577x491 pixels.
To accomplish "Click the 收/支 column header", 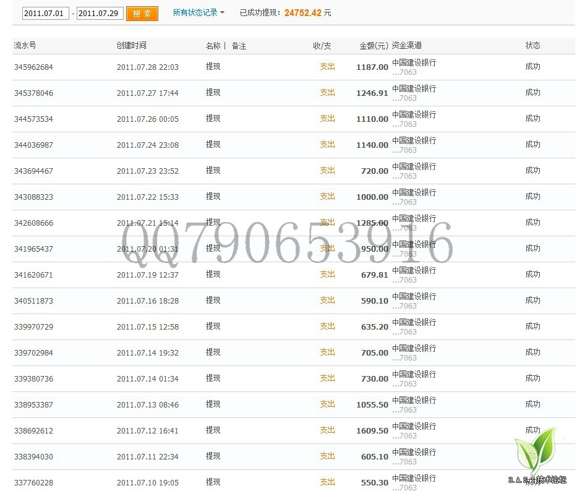I will point(322,46).
